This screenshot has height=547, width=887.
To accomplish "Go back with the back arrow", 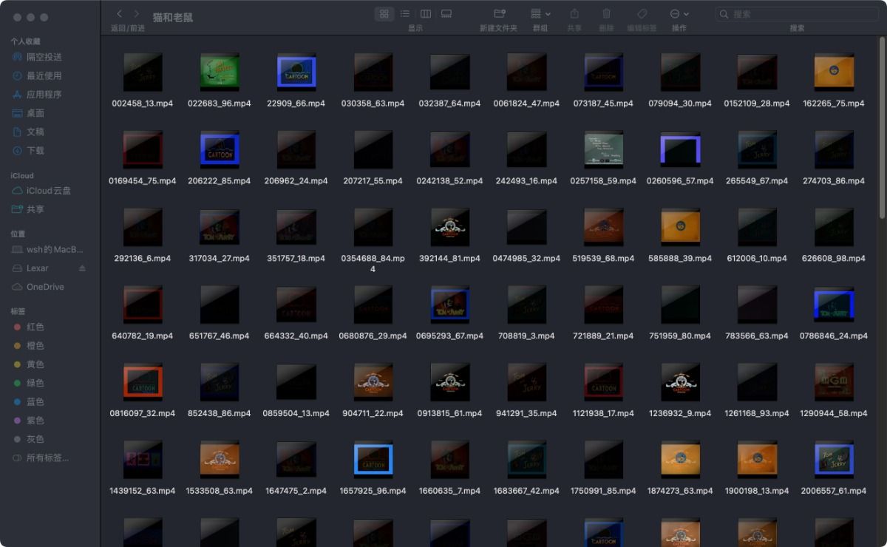I will [120, 14].
